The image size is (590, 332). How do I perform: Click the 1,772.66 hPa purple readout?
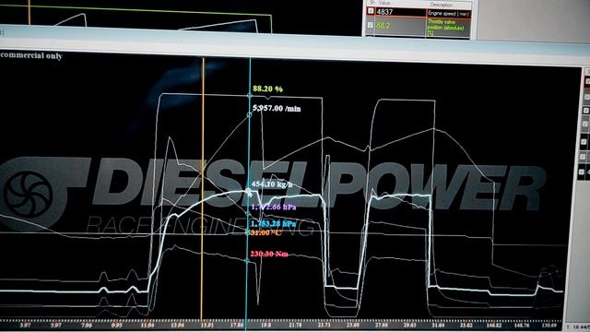(x=274, y=207)
